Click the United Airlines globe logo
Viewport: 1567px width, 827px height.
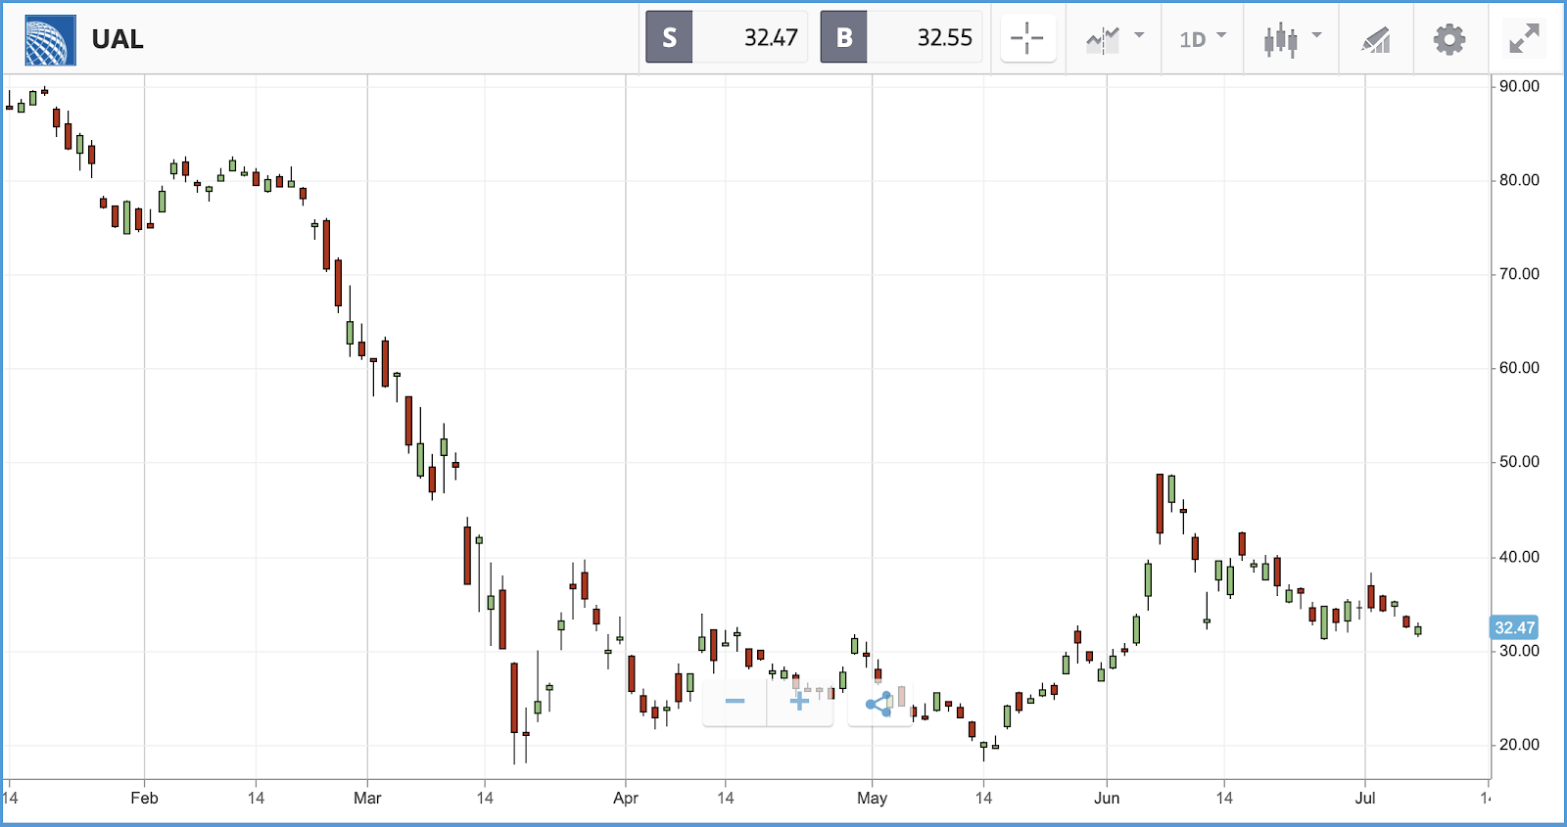(50, 40)
